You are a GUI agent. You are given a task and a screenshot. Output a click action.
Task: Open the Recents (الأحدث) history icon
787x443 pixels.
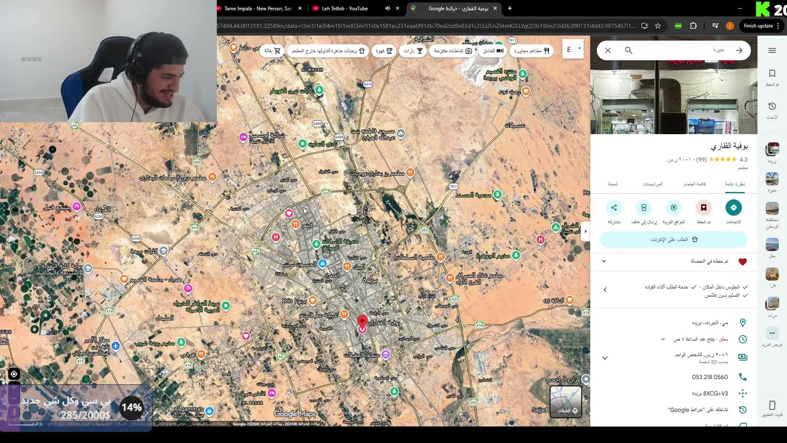click(772, 110)
